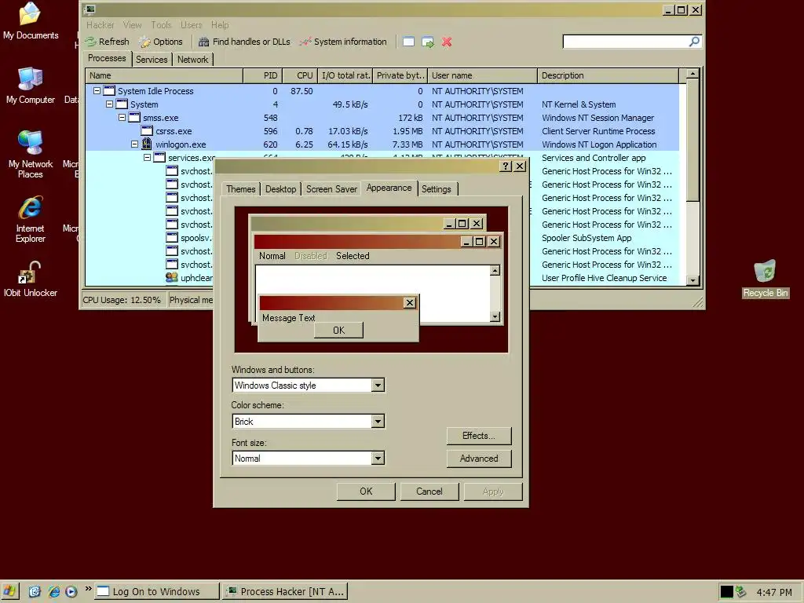Sort processes by the CPU column header

pyautogui.click(x=300, y=75)
